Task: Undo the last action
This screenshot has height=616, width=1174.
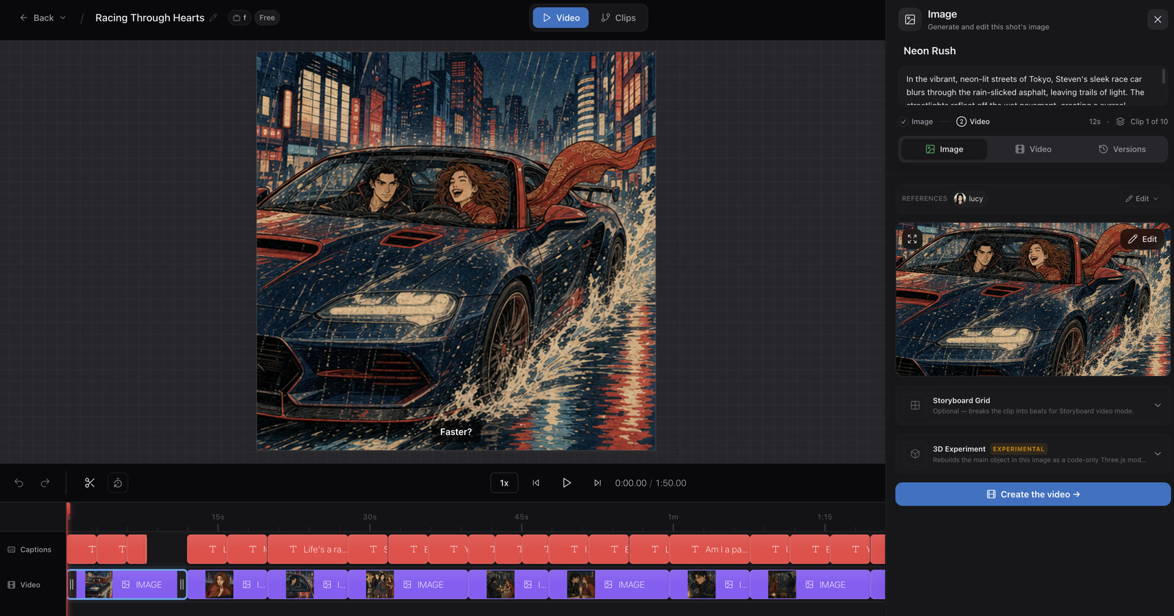Action: tap(19, 483)
